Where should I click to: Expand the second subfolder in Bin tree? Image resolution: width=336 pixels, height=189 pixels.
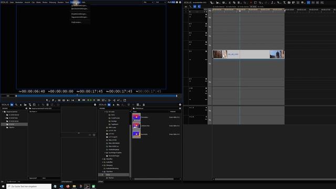click(x=5, y=118)
